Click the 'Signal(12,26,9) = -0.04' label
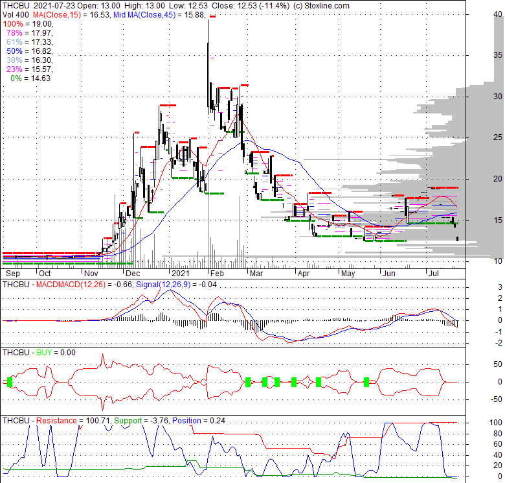This screenshot has width=505, height=483. point(176,285)
